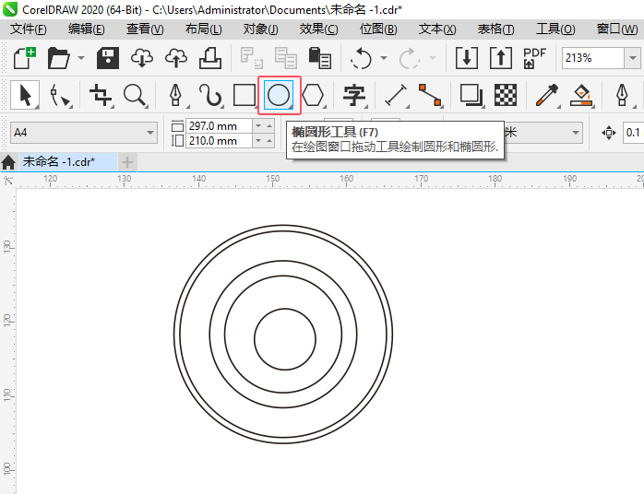
Task: Open the 工具(O) menu
Action: (555, 29)
